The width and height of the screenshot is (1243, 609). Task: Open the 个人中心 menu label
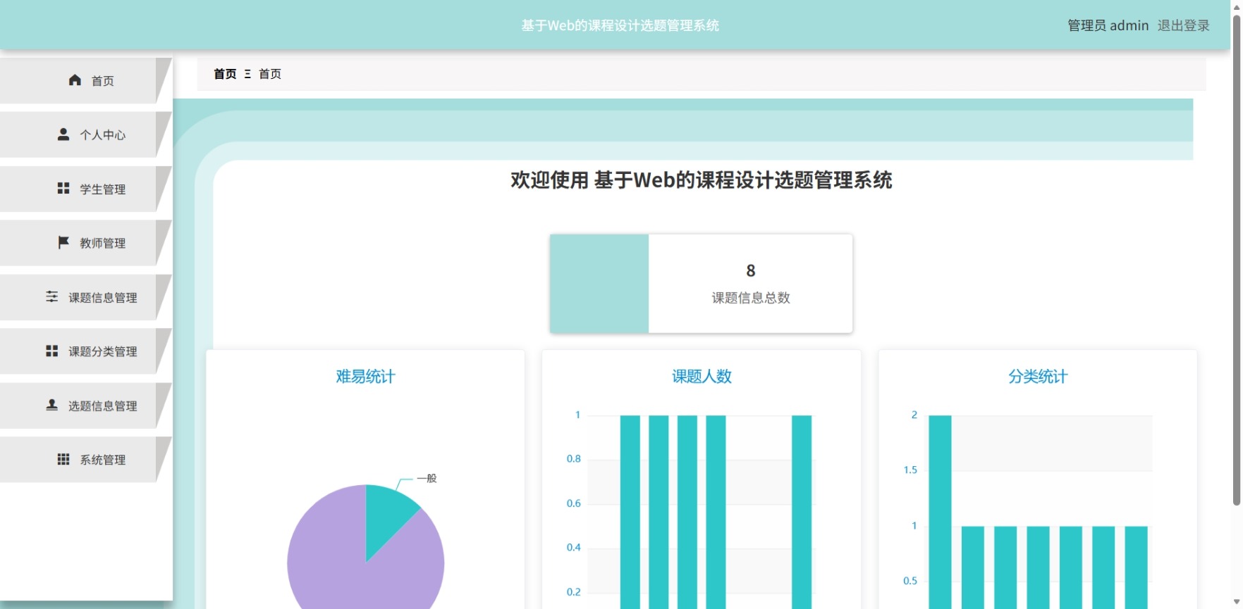pyautogui.click(x=103, y=135)
